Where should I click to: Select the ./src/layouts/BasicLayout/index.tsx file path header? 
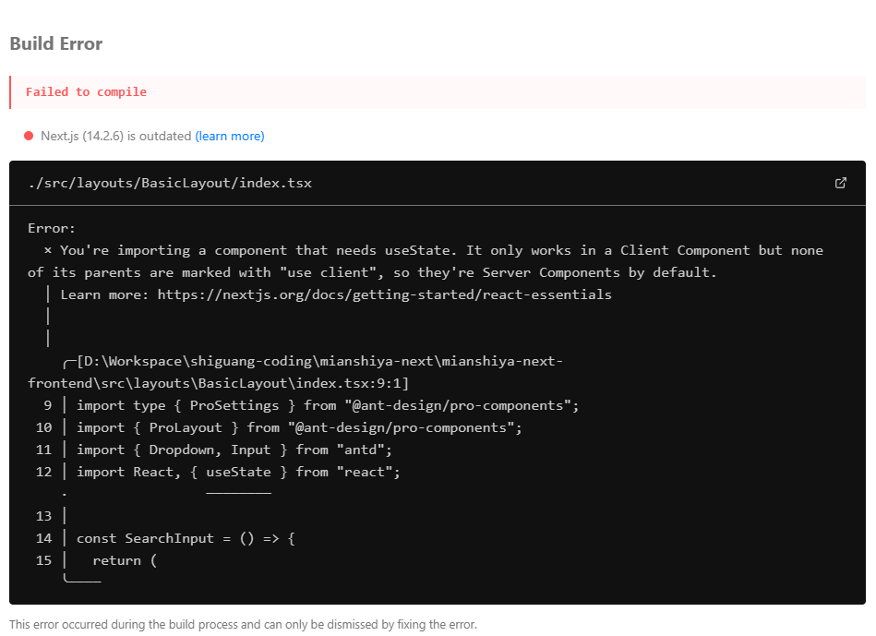pyautogui.click(x=170, y=184)
